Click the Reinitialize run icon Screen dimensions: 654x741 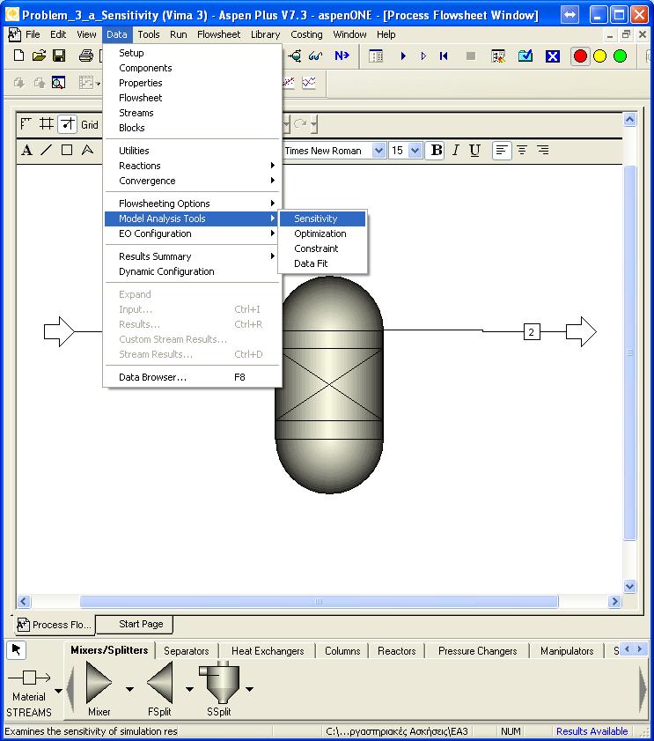pos(444,56)
